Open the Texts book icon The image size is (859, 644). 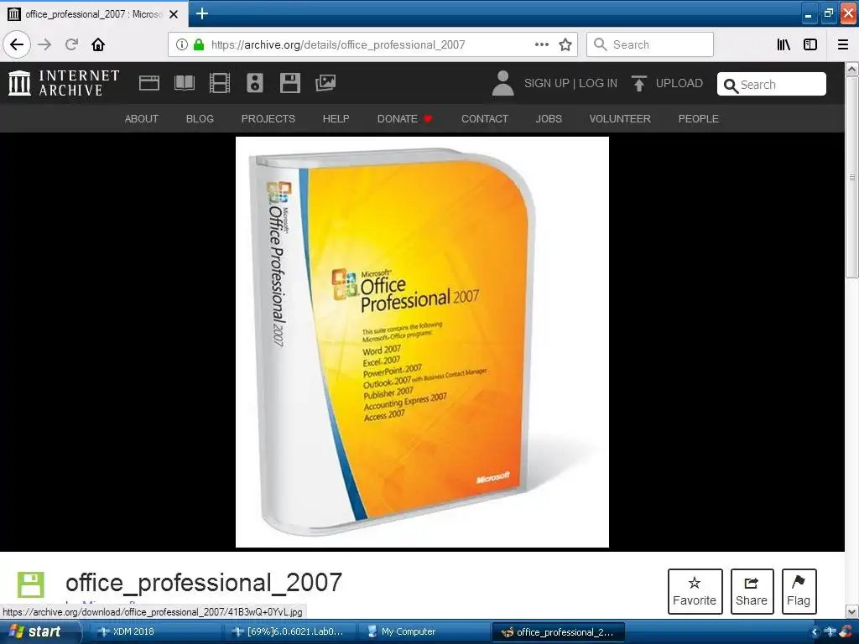[x=184, y=83]
